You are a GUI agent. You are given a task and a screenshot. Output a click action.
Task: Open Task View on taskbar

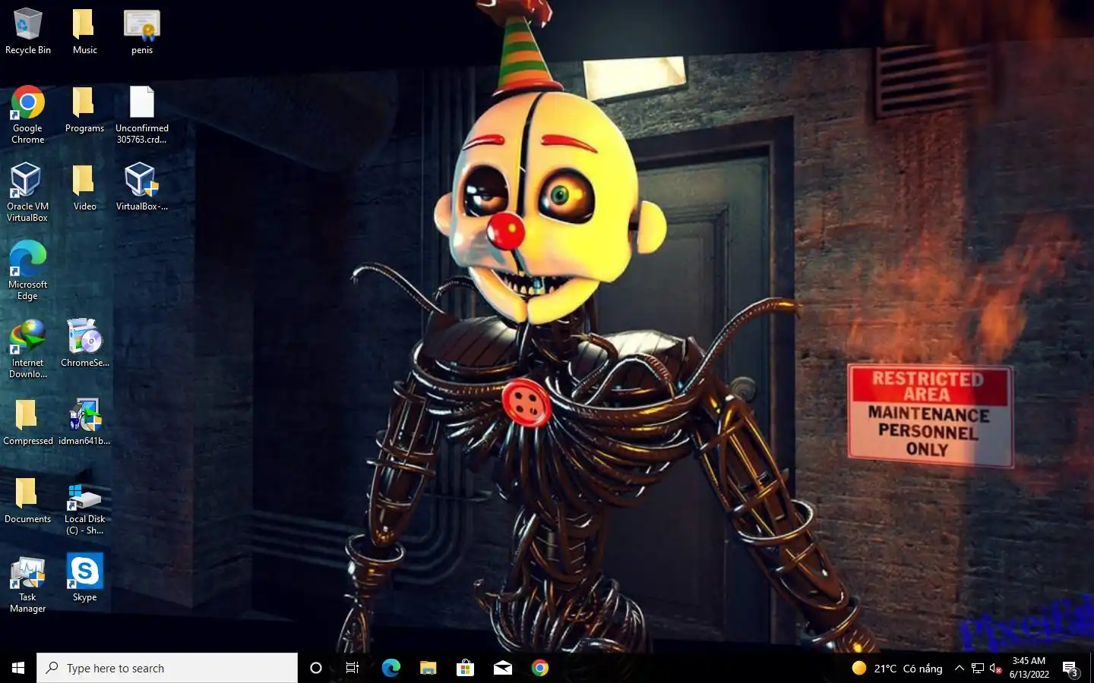point(353,668)
